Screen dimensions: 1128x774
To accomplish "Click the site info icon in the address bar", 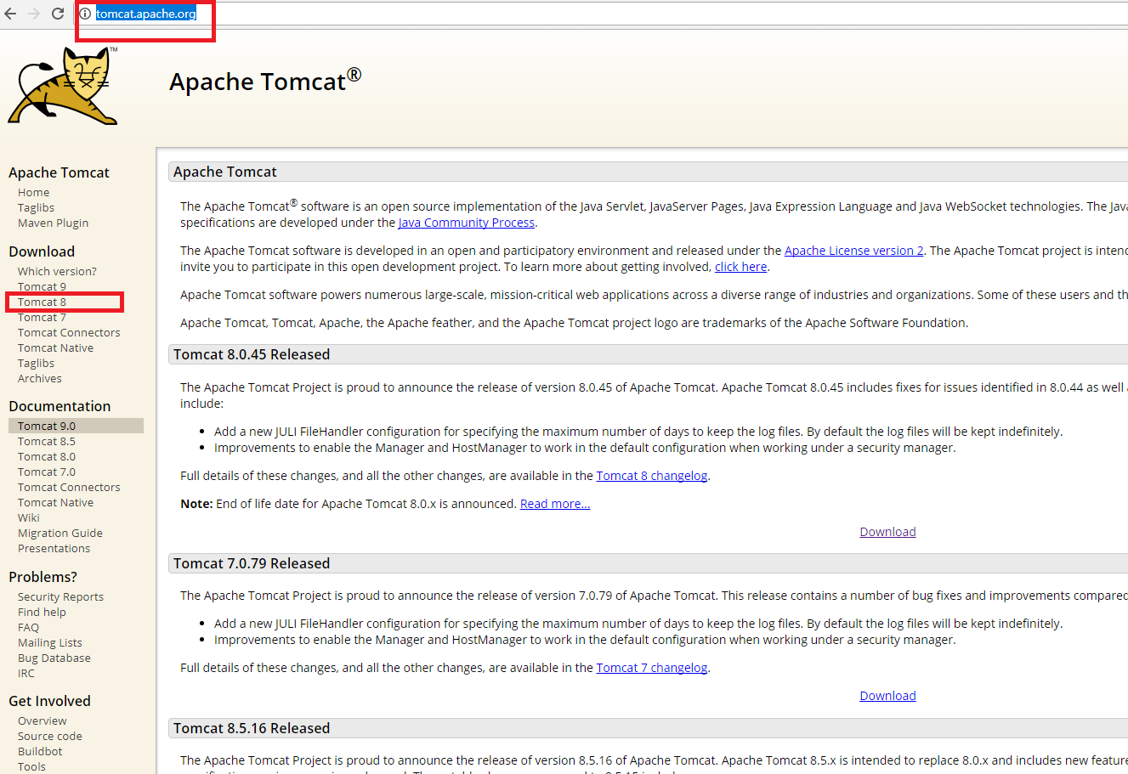I will coord(85,14).
